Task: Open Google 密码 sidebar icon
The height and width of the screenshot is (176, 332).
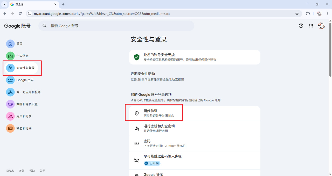Action: pos(10,80)
